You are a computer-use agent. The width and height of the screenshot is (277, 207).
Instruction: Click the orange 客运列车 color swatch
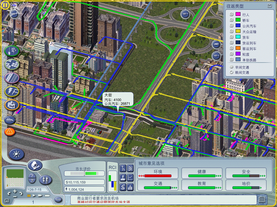238,48
